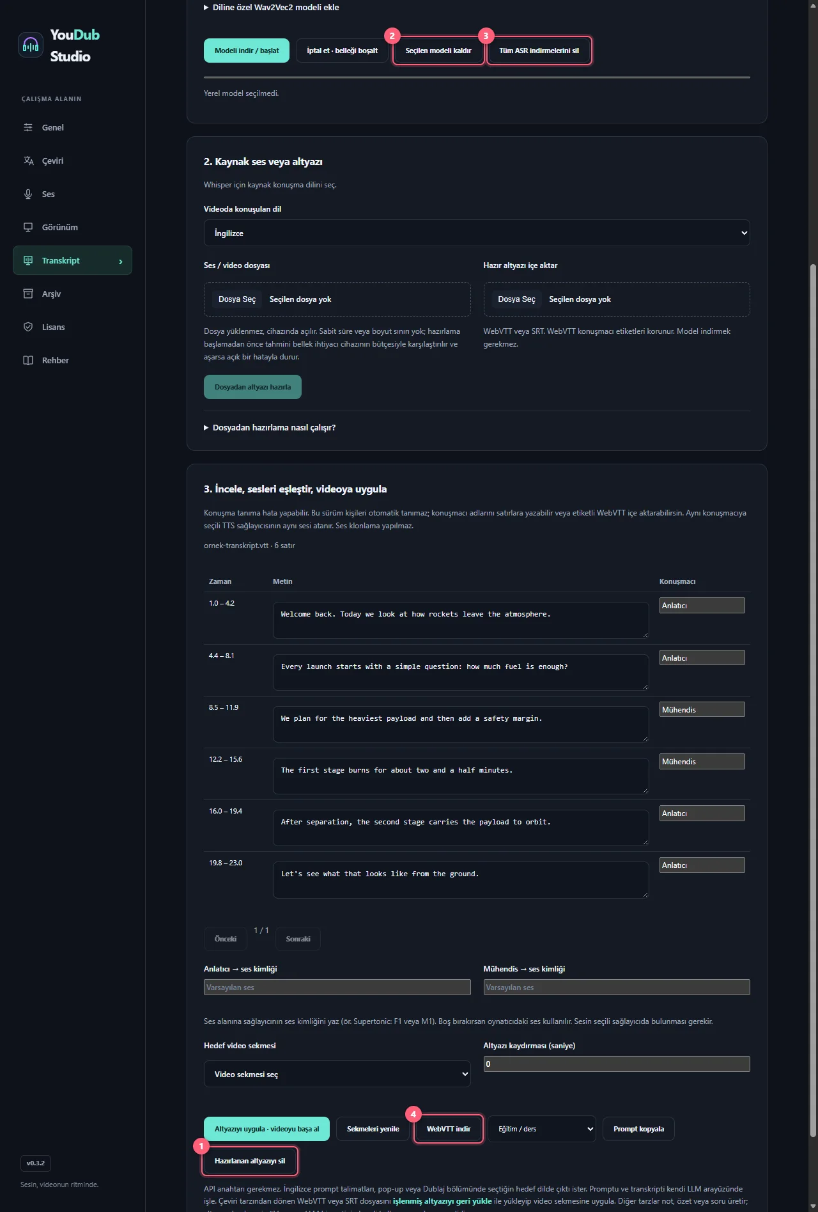
Task: Open the 'Eğitim / ders' prompt type dropdown
Action: (542, 1129)
